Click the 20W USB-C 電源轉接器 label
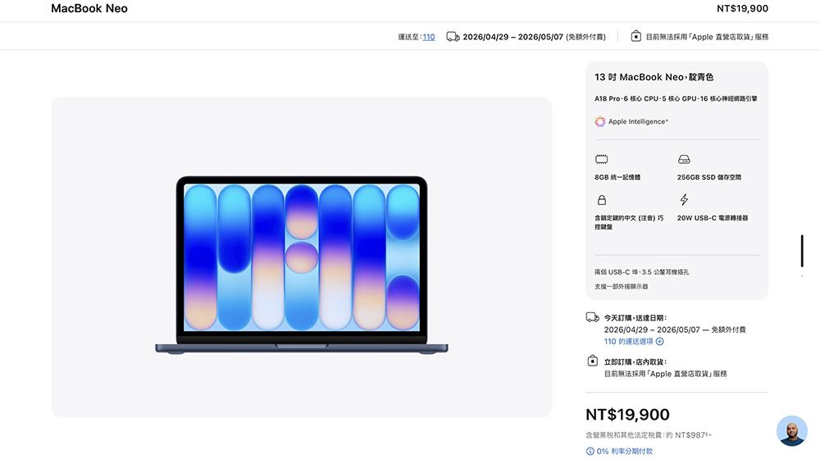Image resolution: width=820 pixels, height=459 pixels. click(713, 218)
